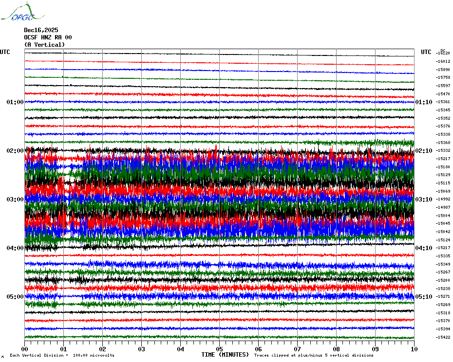Click the DC offset value "-15200"
The width and height of the screenshot is (453, 362).
pyautogui.click(x=443, y=280)
